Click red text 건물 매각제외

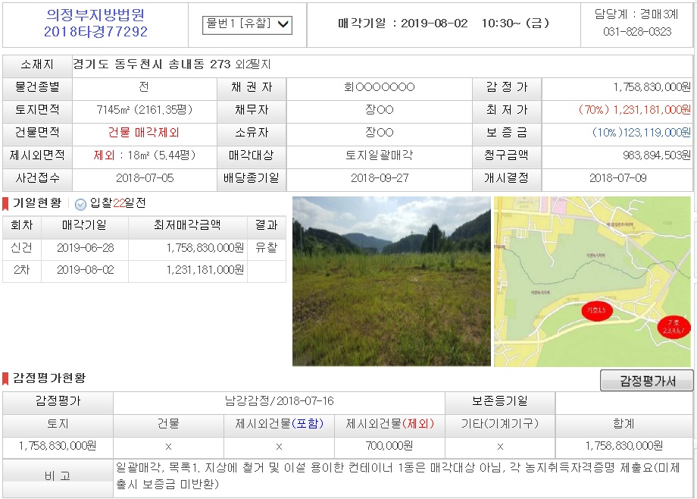point(144,133)
